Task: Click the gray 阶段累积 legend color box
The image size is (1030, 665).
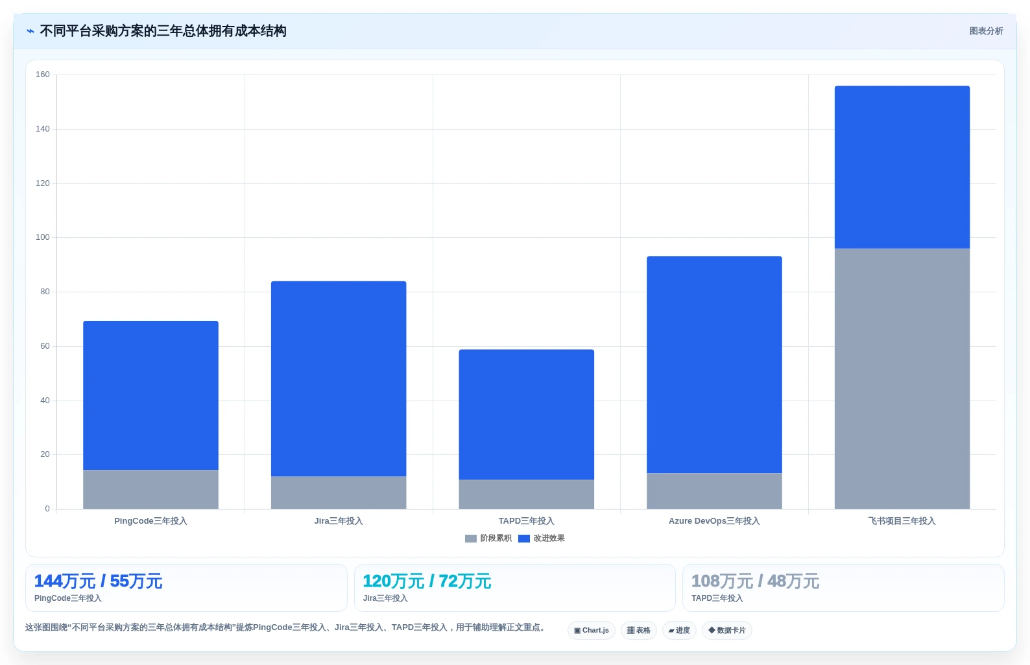Action: [x=471, y=539]
